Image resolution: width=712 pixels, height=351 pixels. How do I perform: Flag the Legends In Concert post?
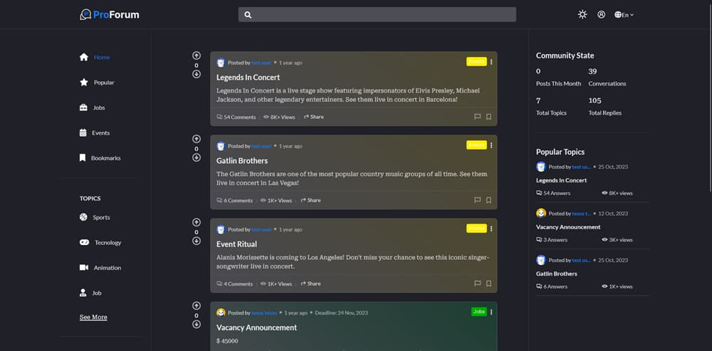coord(477,117)
